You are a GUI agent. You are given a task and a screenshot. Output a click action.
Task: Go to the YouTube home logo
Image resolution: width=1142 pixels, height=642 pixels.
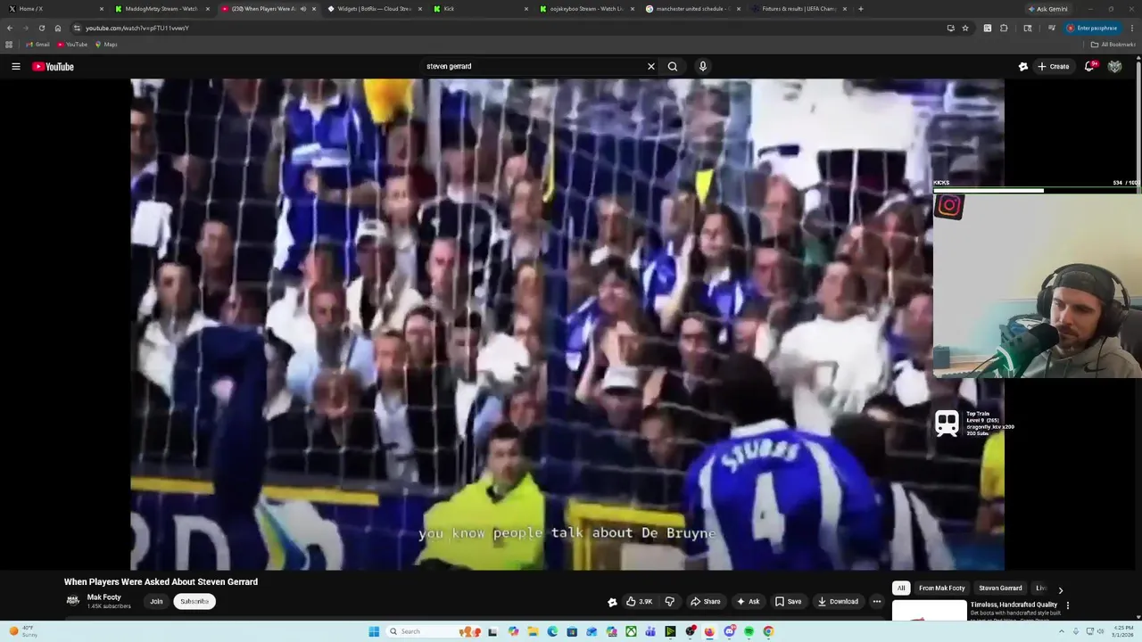point(54,66)
